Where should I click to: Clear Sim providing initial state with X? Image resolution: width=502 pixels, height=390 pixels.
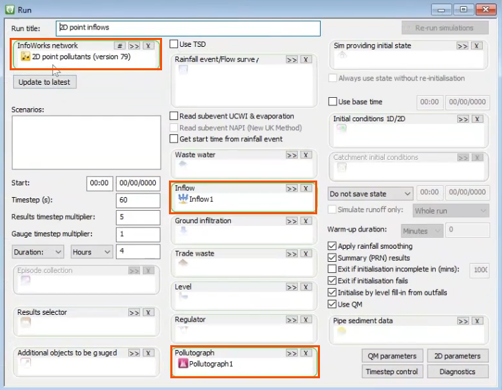tap(476, 45)
